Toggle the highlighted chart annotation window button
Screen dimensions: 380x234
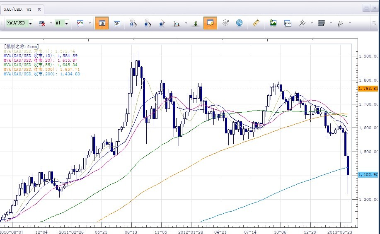tap(210, 23)
